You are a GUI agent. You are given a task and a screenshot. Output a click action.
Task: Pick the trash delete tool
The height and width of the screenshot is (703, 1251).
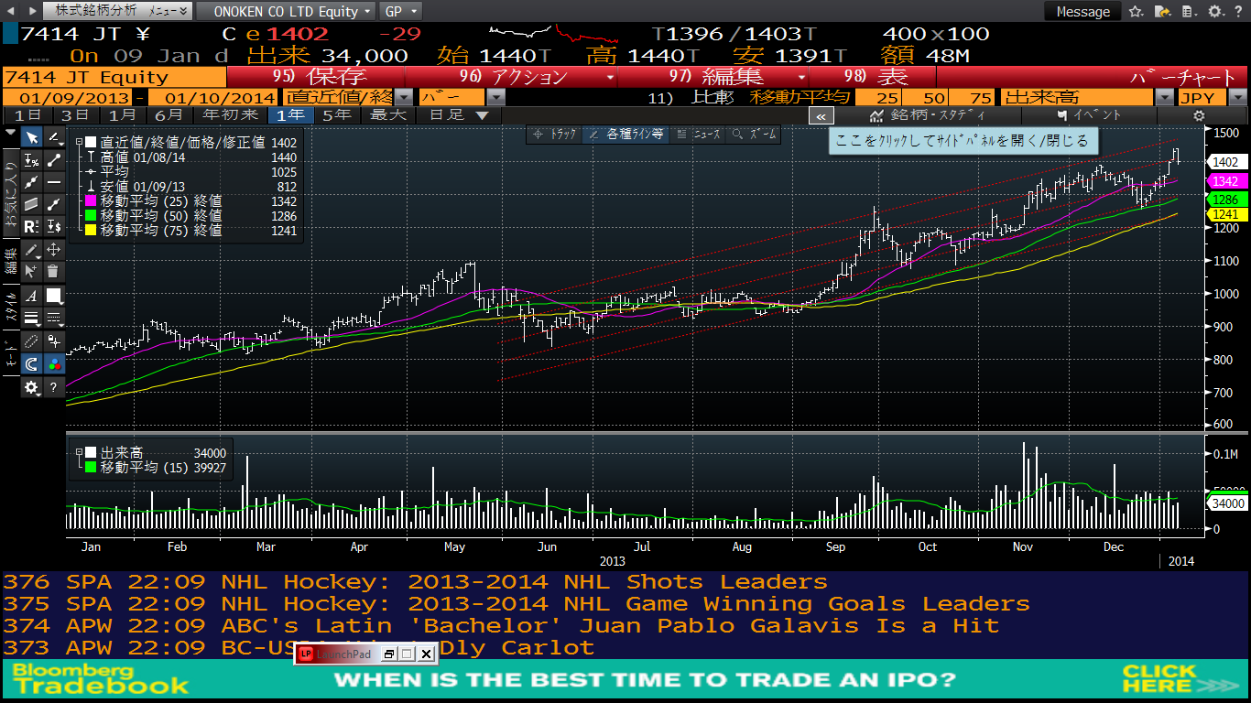click(x=54, y=271)
